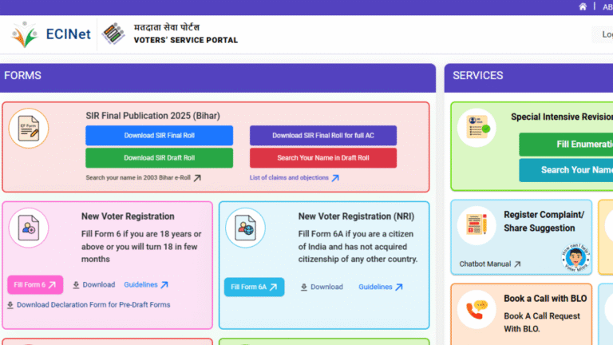Click the FORMS section header
Image resolution: width=613 pixels, height=345 pixels.
pos(217,77)
